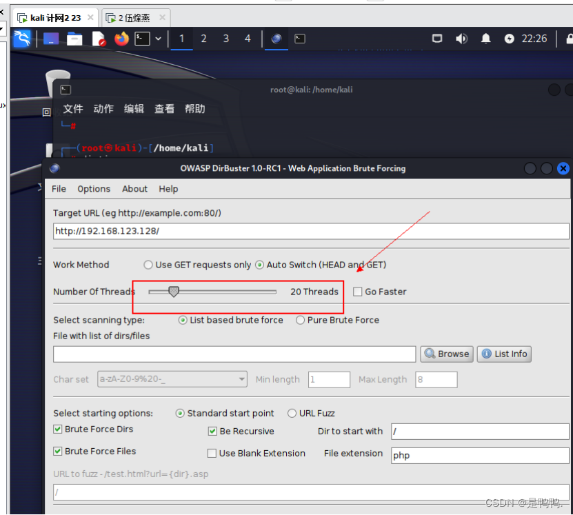
Task: Open the terminal 编辑 menu
Action: coord(134,109)
